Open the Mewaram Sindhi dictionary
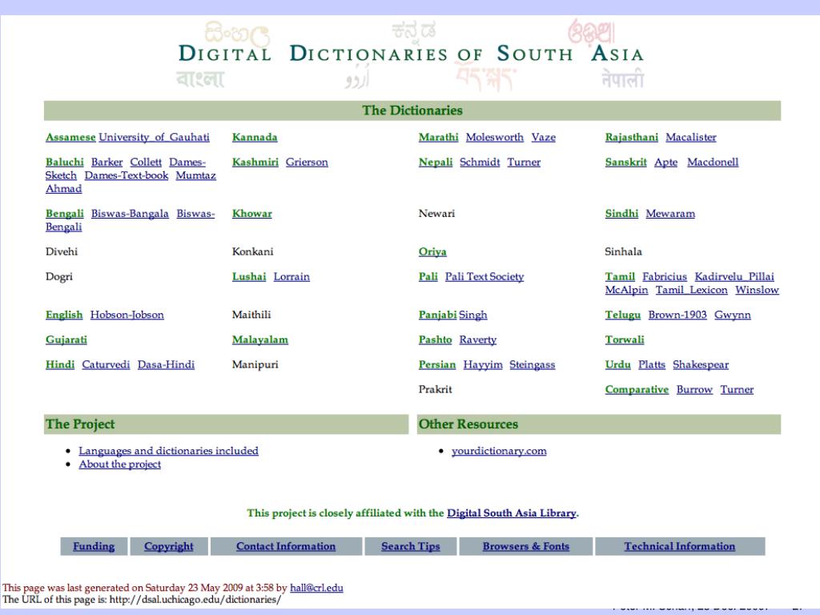Viewport: 820px width, 615px height. 670,213
